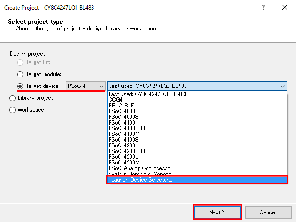Pick System Hardware Manager entry
The height and width of the screenshot is (222, 296).
click(197, 174)
